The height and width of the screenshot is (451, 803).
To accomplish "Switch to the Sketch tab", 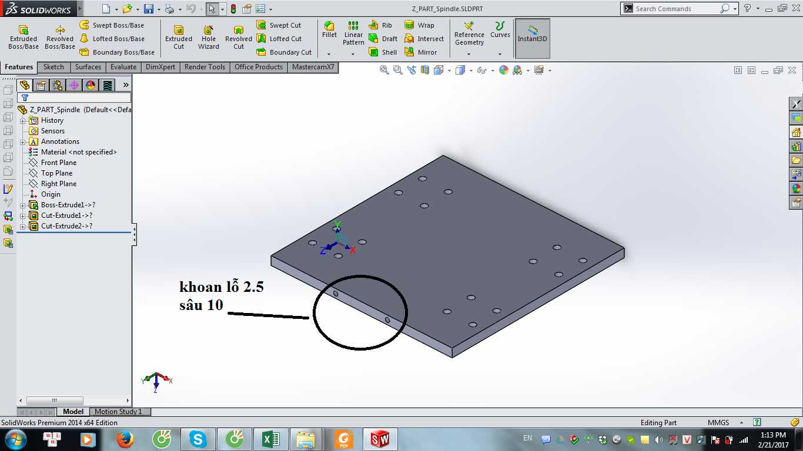I will click(53, 67).
